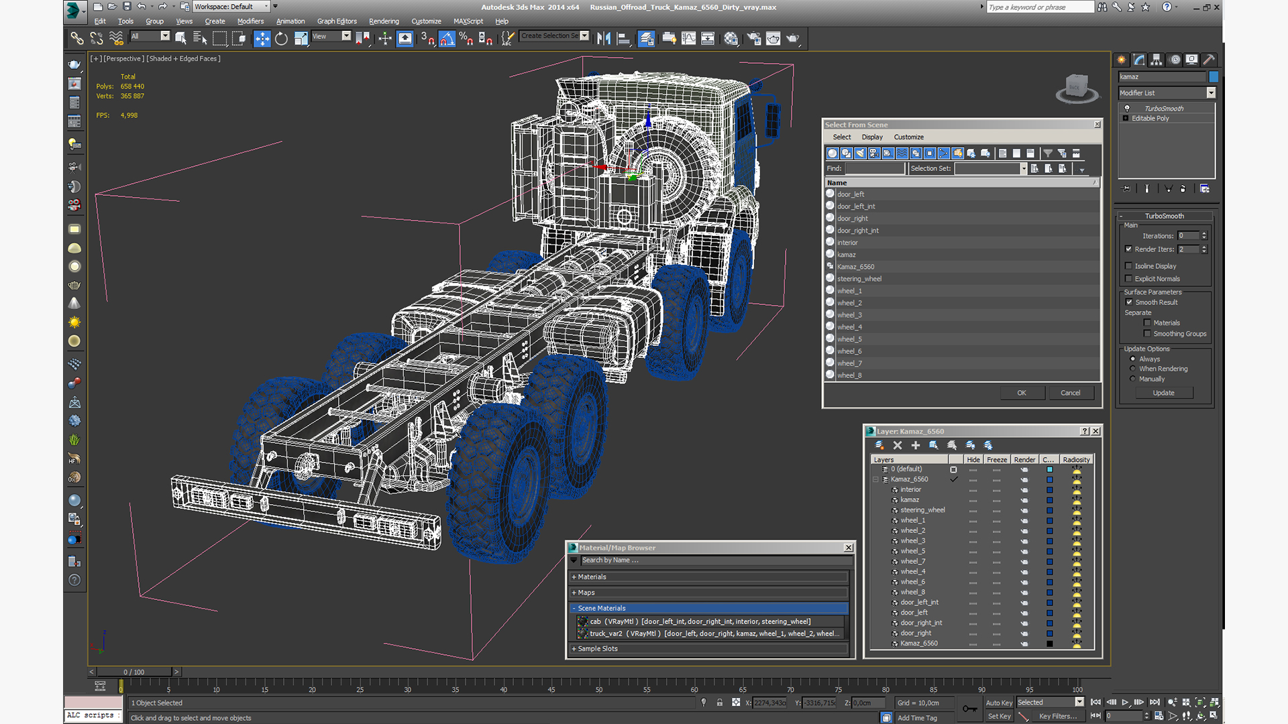Click the Align tool icon
The image size is (1288, 724).
point(623,38)
